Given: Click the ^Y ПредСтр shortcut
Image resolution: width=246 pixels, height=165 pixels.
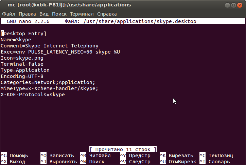Looking at the screenshot, I should click(x=135, y=156).
